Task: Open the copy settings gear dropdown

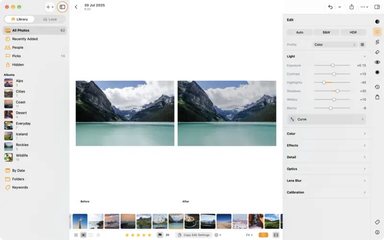Action: (x=218, y=235)
